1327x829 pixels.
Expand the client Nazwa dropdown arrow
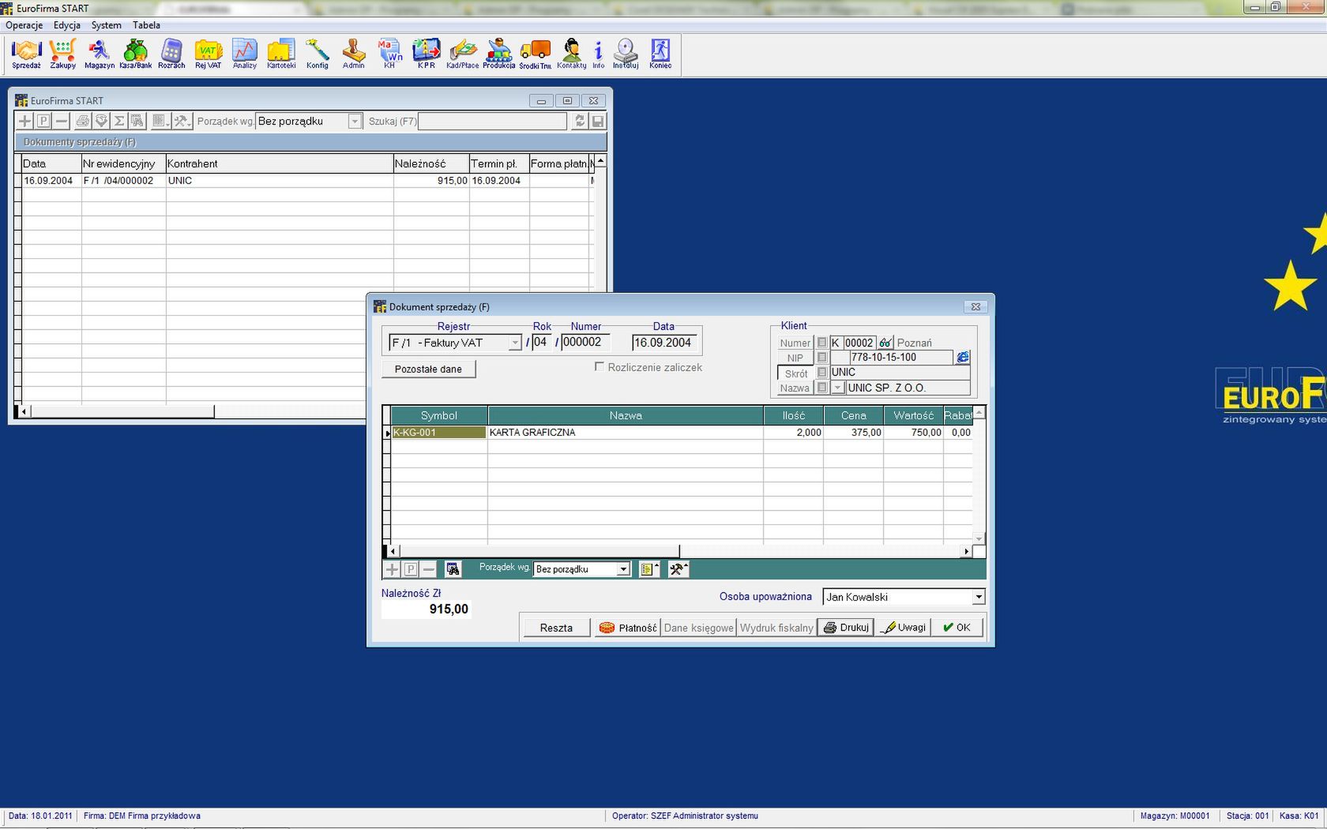(x=838, y=388)
